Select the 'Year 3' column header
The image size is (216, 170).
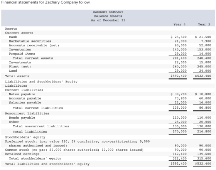204,24
